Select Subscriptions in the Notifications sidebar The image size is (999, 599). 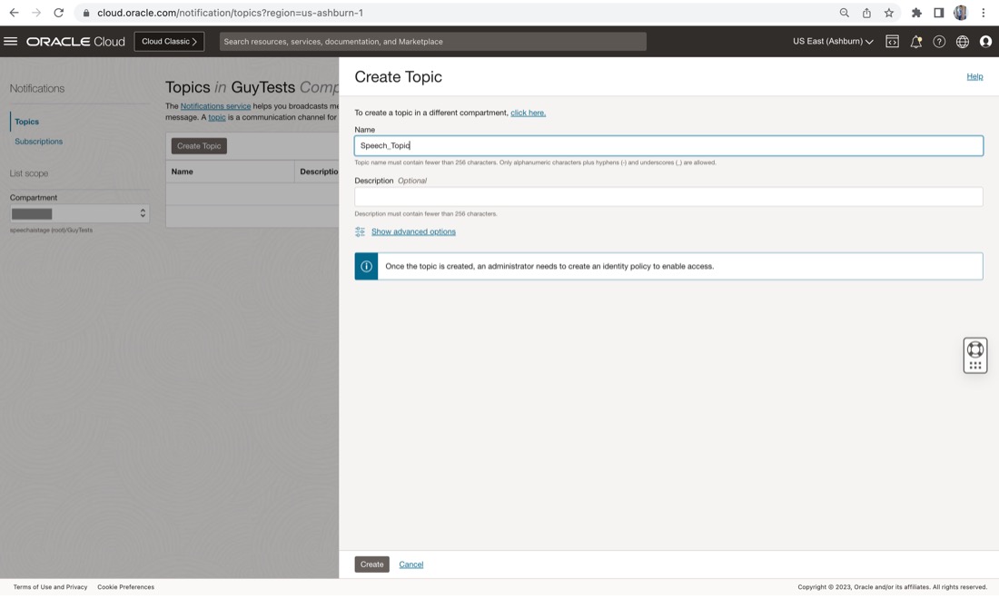coord(39,142)
